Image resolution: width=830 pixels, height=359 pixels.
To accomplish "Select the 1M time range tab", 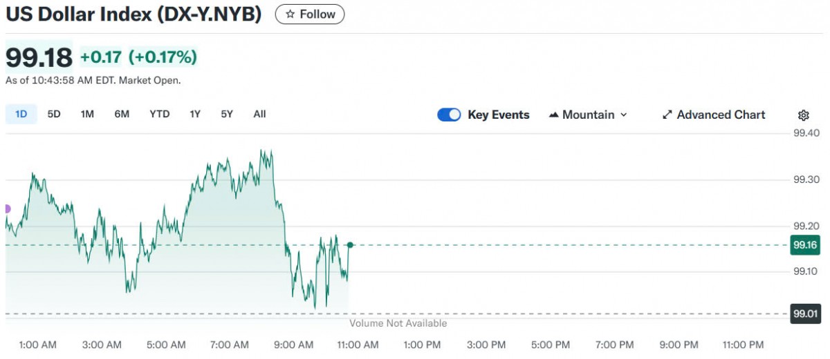I will click(87, 115).
